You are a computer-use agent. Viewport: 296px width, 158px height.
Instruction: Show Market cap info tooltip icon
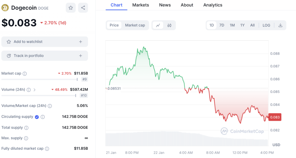coord(25,74)
